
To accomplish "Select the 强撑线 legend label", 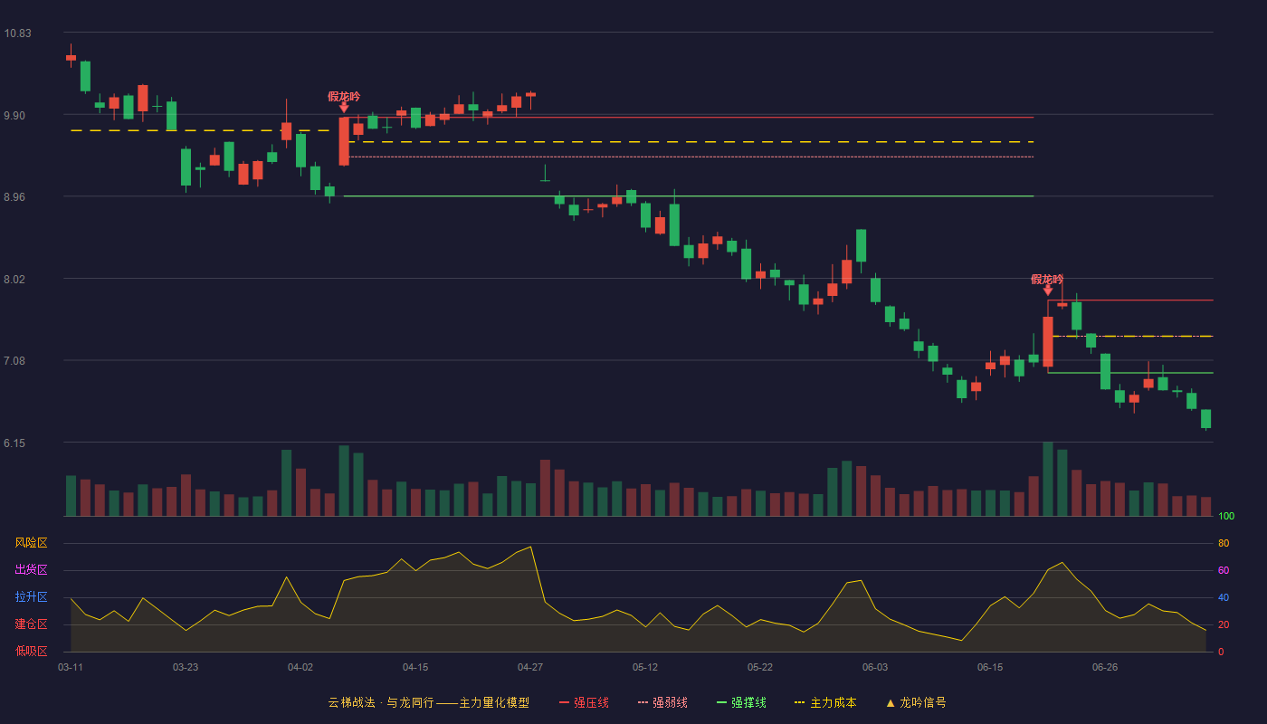I will click(x=749, y=702).
